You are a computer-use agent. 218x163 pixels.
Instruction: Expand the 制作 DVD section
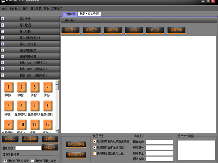[30, 75]
